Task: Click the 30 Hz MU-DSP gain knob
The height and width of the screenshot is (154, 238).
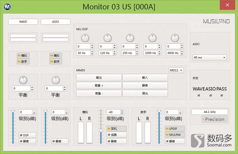Action: pos(85,38)
